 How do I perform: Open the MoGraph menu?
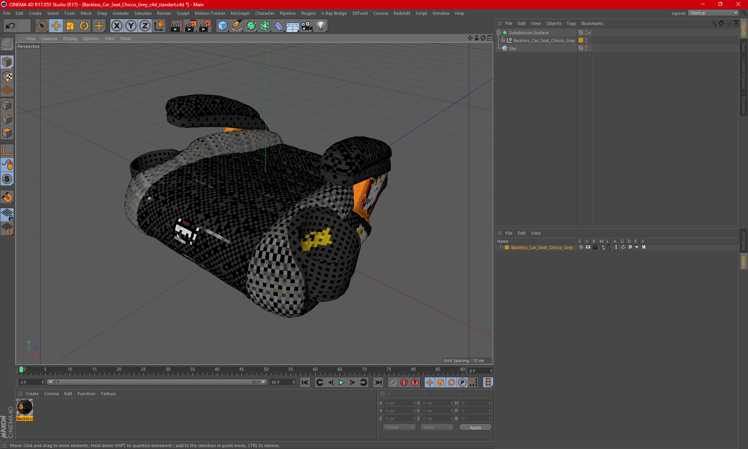[240, 13]
